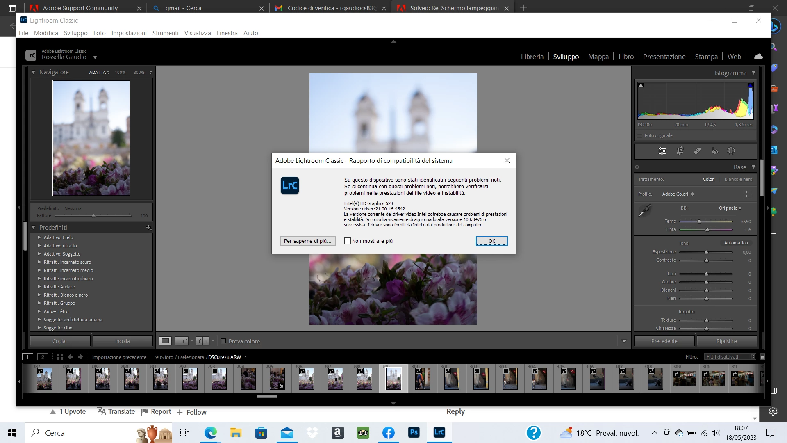Open the profile browser grid icon
Viewport: 787px width, 443px height.
tap(747, 194)
